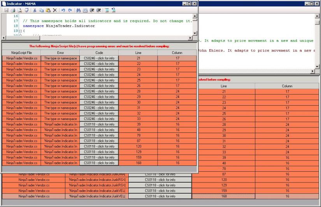Click the JurikVEL( error on line 168, back window
This screenshot has width=321, height=207.
point(97,197)
